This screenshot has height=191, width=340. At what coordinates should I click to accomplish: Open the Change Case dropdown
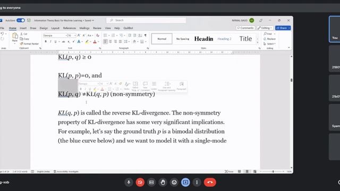click(x=90, y=36)
